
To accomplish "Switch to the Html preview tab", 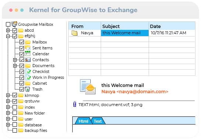I will point(83,121).
